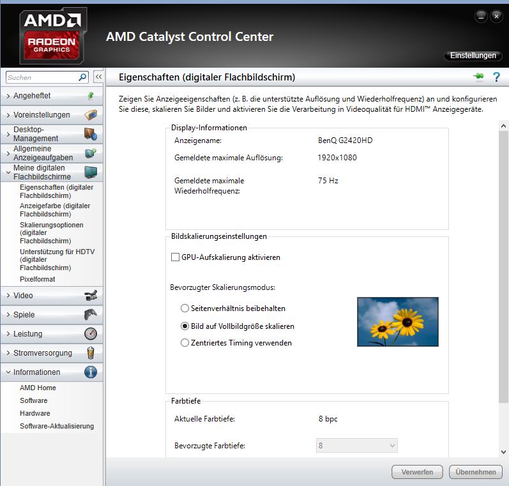Click the scroll up arrow
The height and width of the screenshot is (486, 509).
pos(503,126)
